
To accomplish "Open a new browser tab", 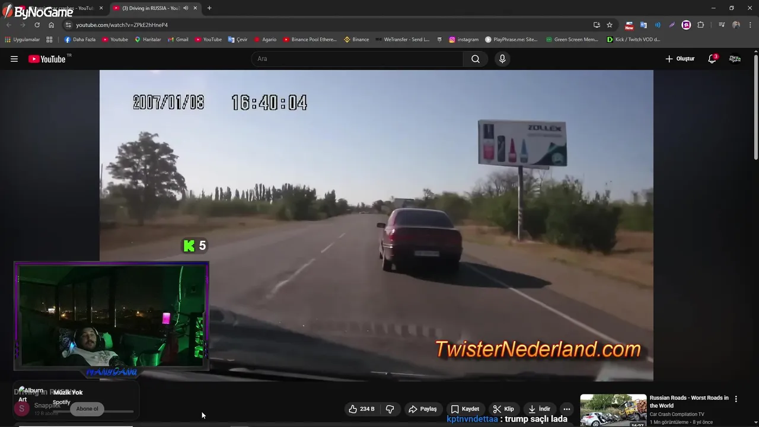I will click(x=209, y=8).
